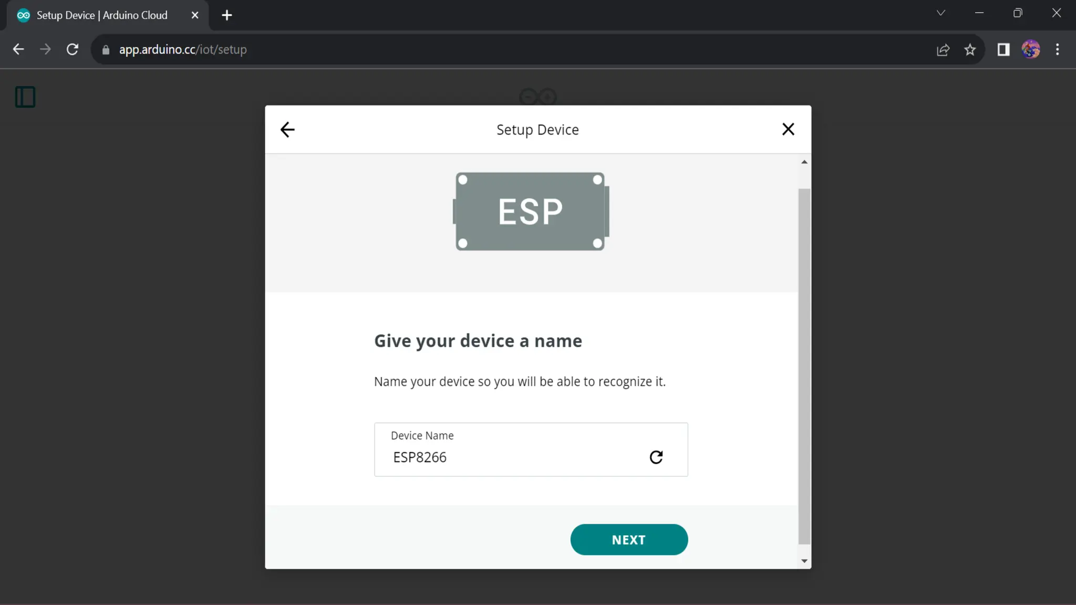Open tab search dropdown chevron
1076x605 pixels.
click(940, 13)
